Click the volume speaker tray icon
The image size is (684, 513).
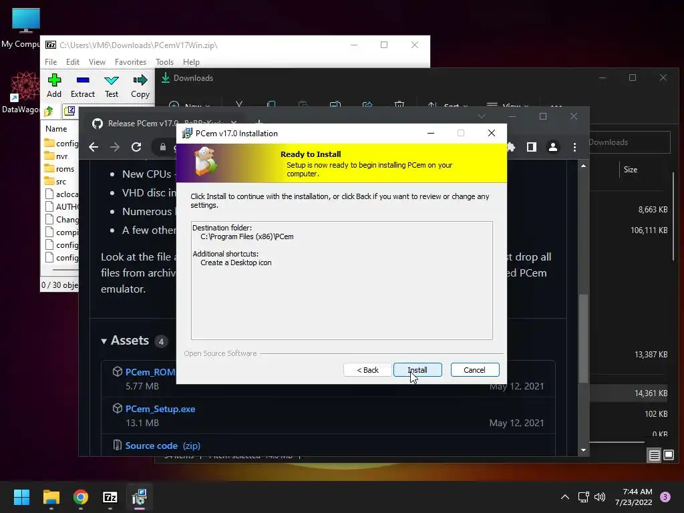600,497
